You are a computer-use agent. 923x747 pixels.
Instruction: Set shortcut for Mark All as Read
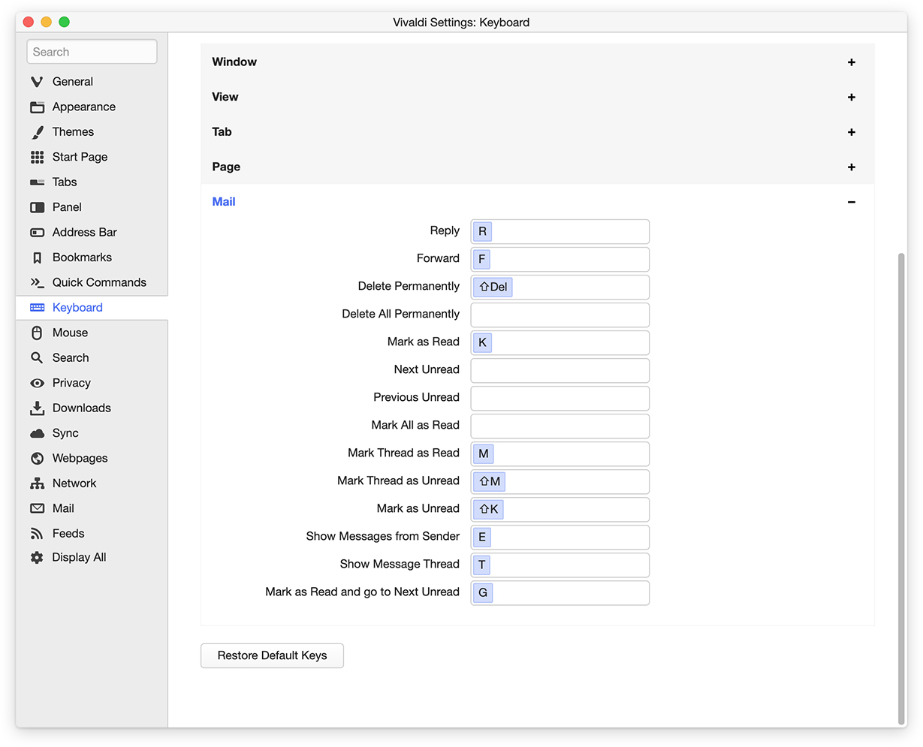(x=560, y=426)
